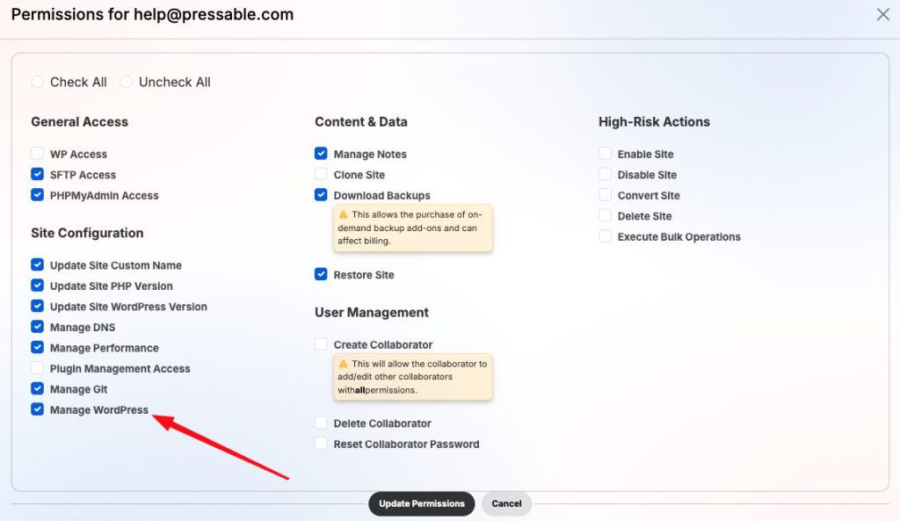Click the Update Permissions button

pyautogui.click(x=422, y=503)
